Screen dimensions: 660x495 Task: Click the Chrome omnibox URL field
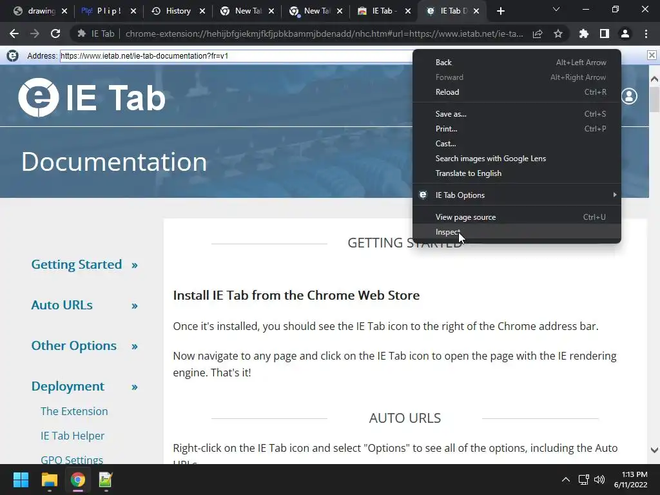pos(324,34)
